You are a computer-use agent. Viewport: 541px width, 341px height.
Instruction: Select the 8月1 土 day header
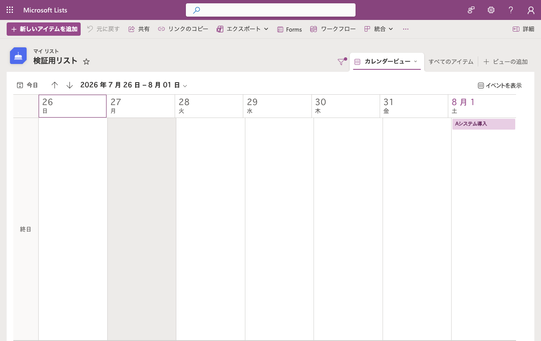click(482, 106)
